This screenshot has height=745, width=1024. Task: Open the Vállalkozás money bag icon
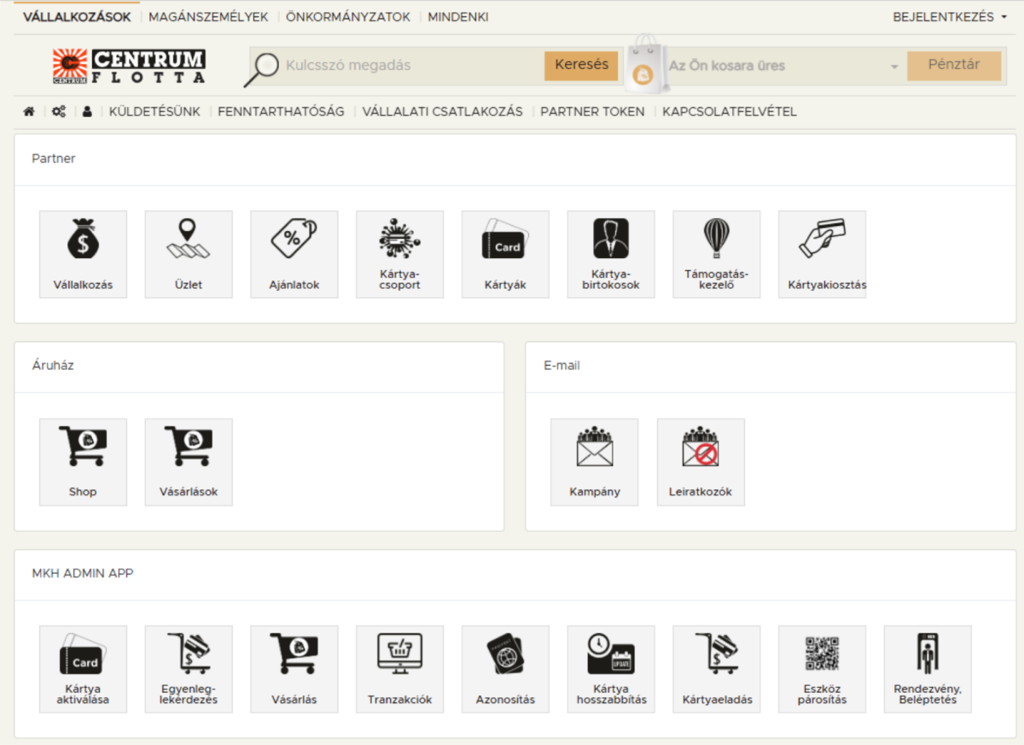click(x=83, y=240)
